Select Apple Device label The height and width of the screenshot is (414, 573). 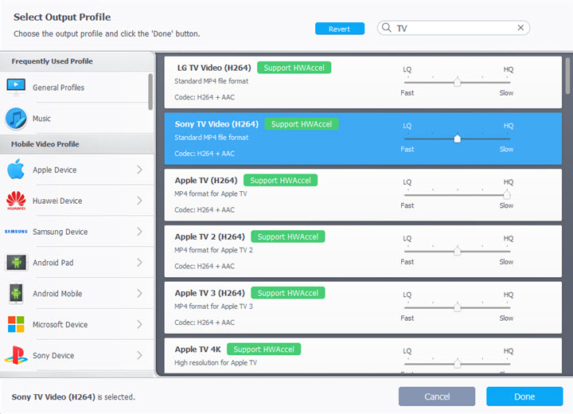(54, 170)
